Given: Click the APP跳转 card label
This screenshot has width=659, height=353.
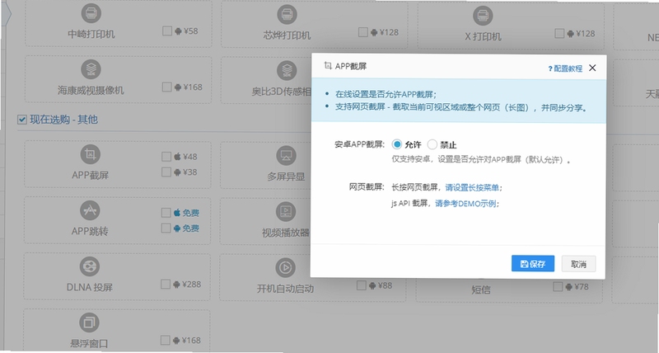Looking at the screenshot, I should point(90,231).
